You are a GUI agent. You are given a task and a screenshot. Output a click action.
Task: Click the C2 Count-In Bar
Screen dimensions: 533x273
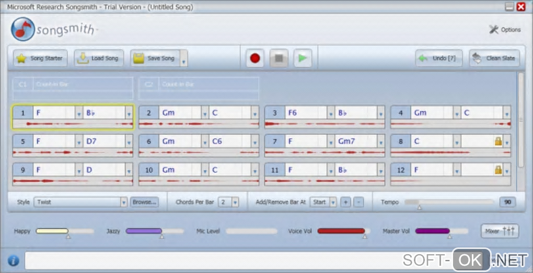click(x=199, y=88)
